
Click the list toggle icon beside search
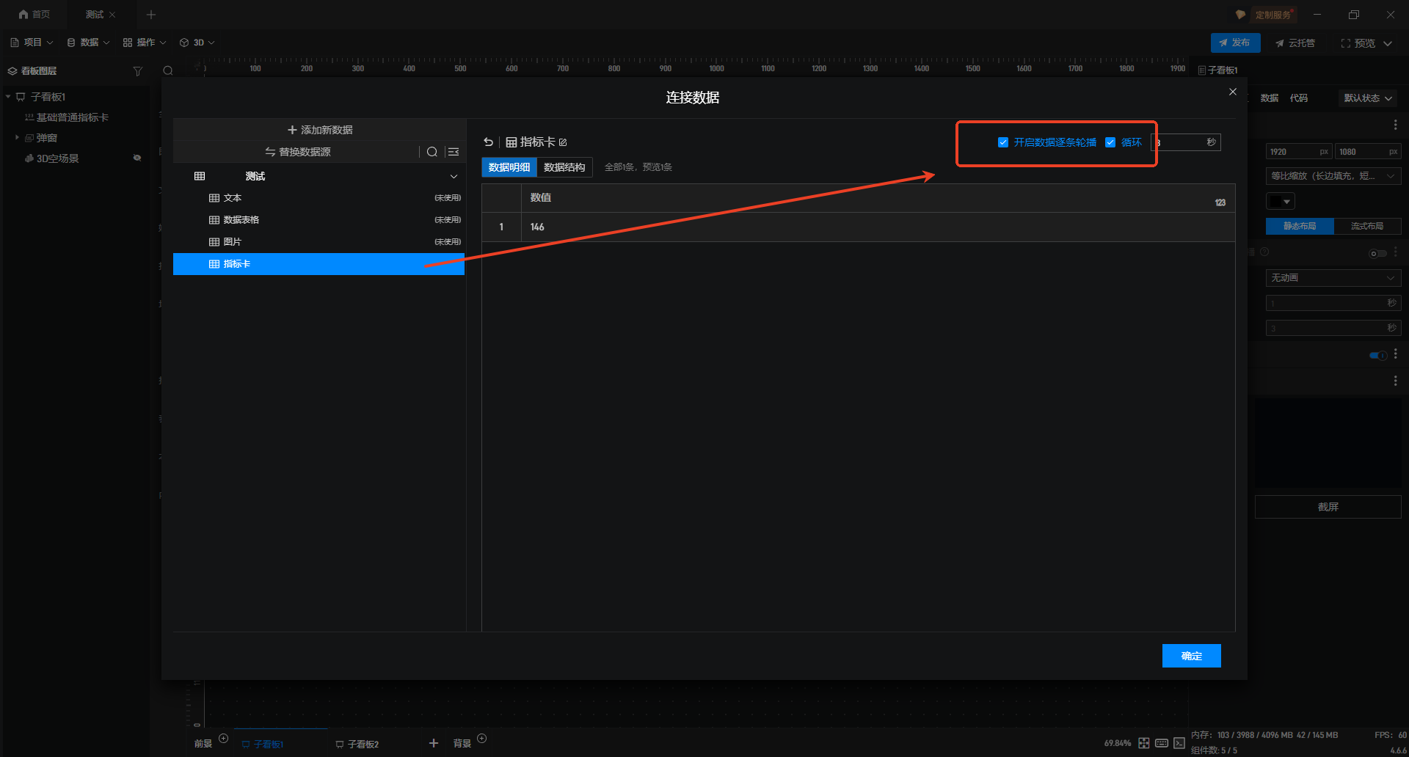pyautogui.click(x=454, y=152)
